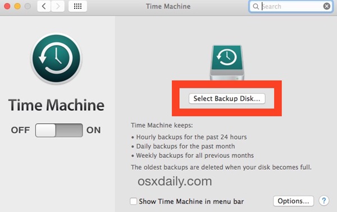Open the Options dialog
The height and width of the screenshot is (212, 337).
[293, 201]
